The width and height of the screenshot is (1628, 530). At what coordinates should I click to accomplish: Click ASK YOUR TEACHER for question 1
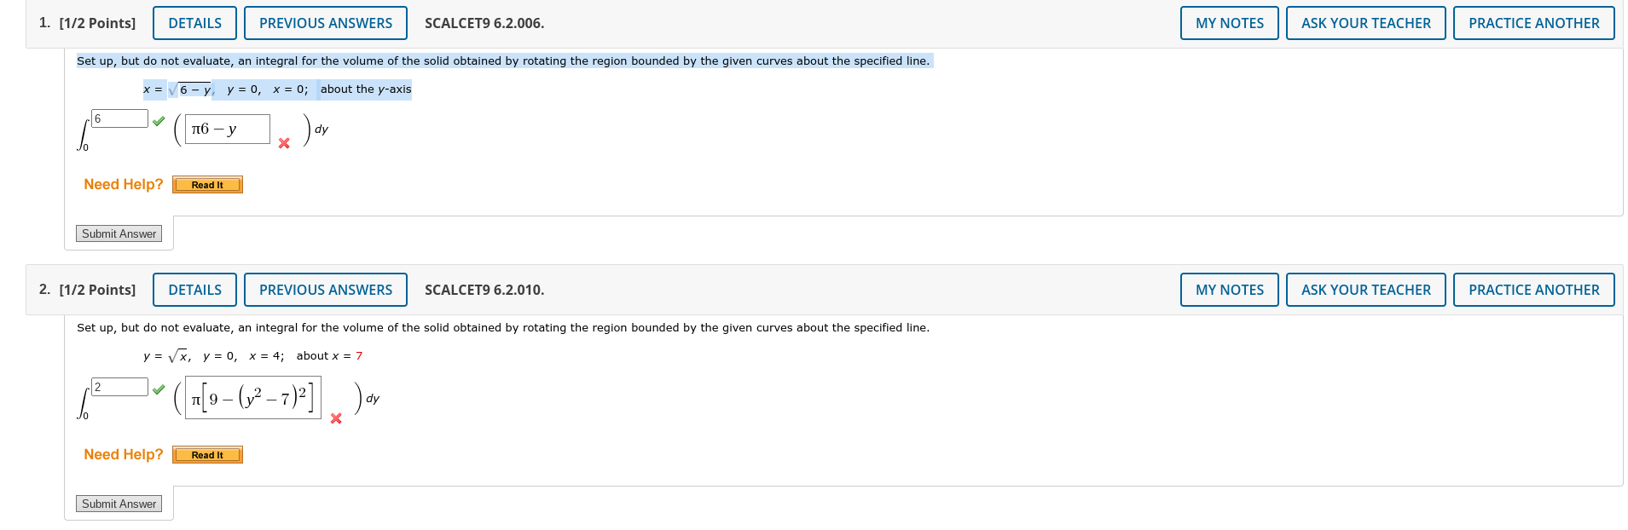pos(1365,23)
